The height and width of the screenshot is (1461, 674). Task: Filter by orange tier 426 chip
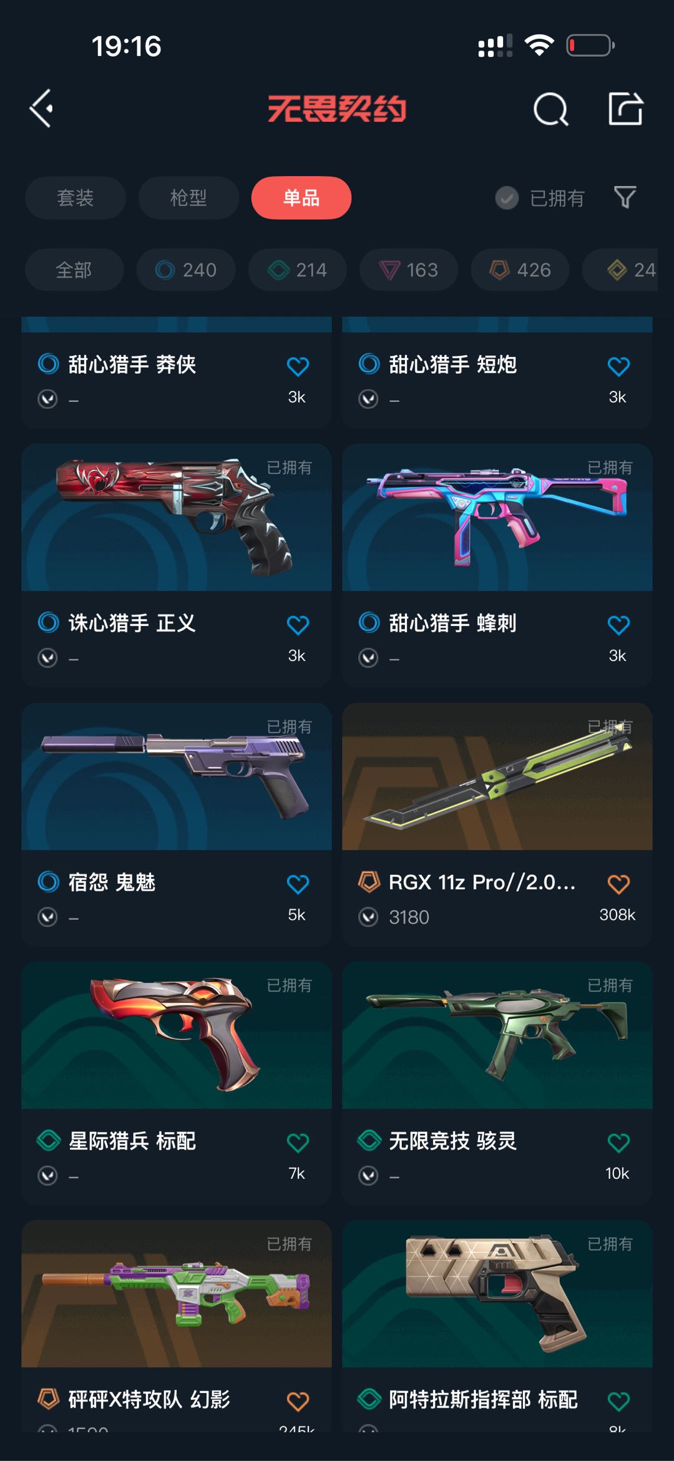point(520,270)
